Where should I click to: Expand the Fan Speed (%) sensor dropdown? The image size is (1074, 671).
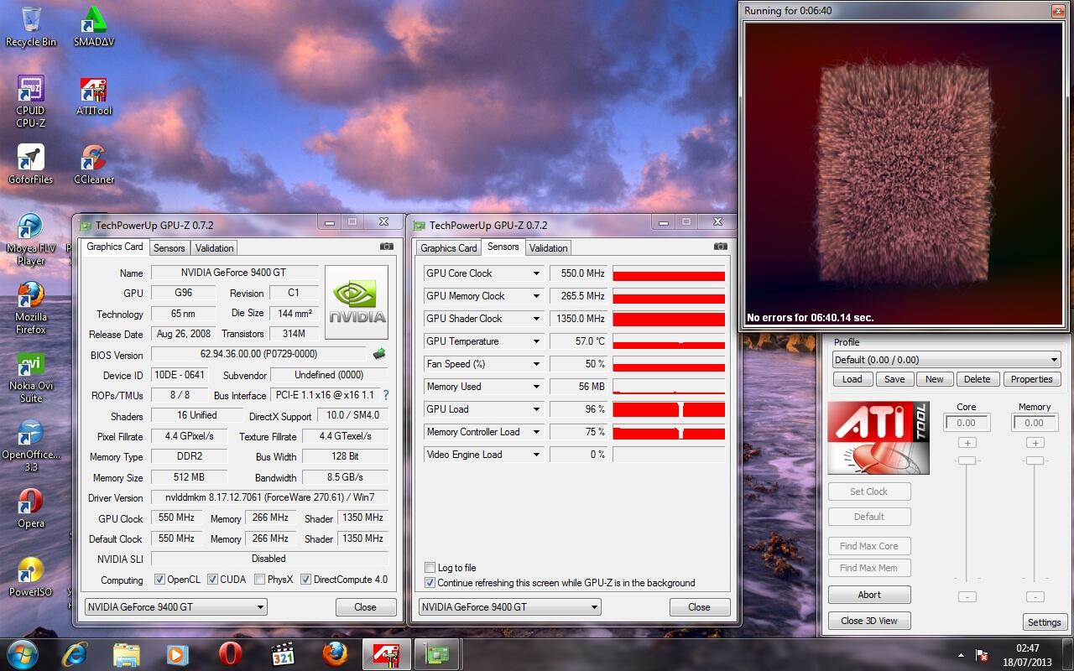coord(536,364)
